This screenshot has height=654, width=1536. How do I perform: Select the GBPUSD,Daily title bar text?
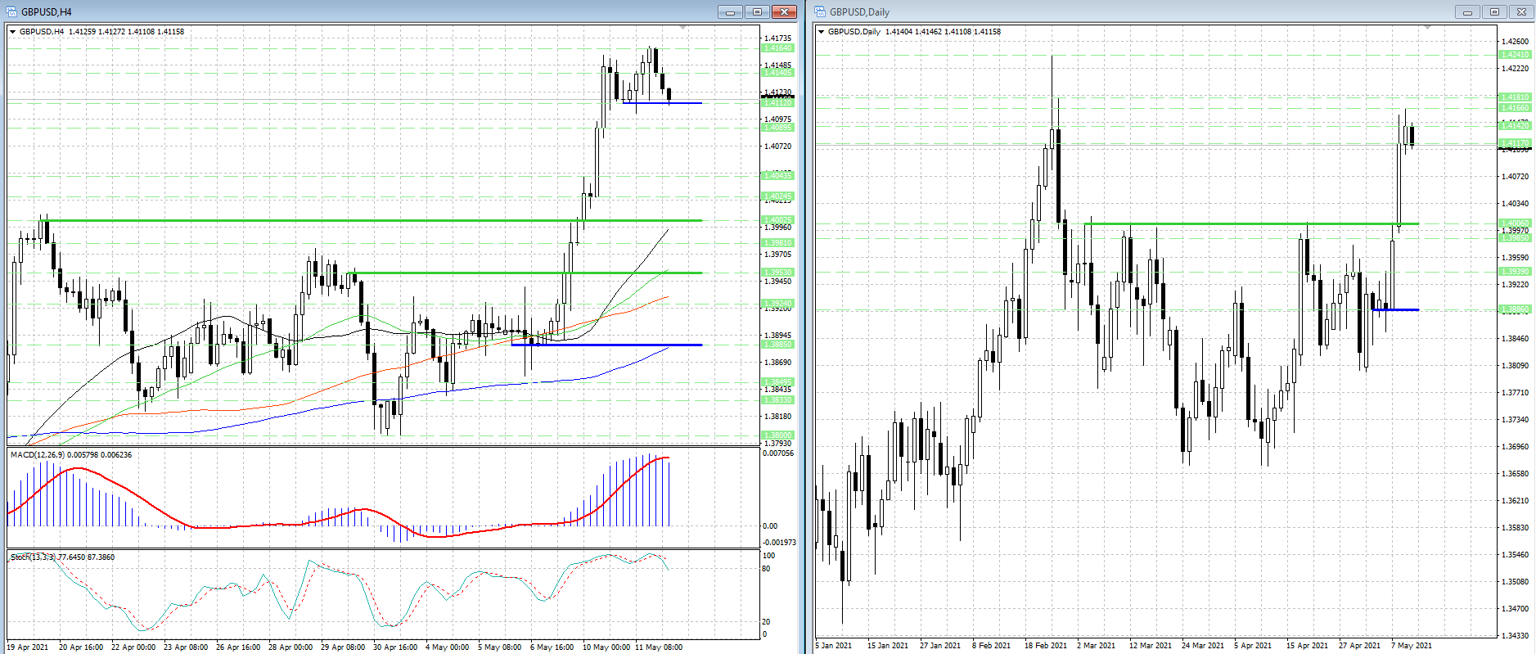pos(859,12)
